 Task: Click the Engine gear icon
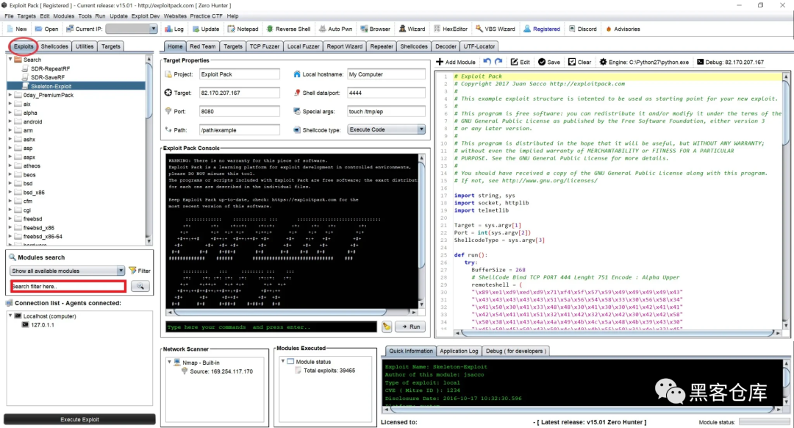coord(603,62)
